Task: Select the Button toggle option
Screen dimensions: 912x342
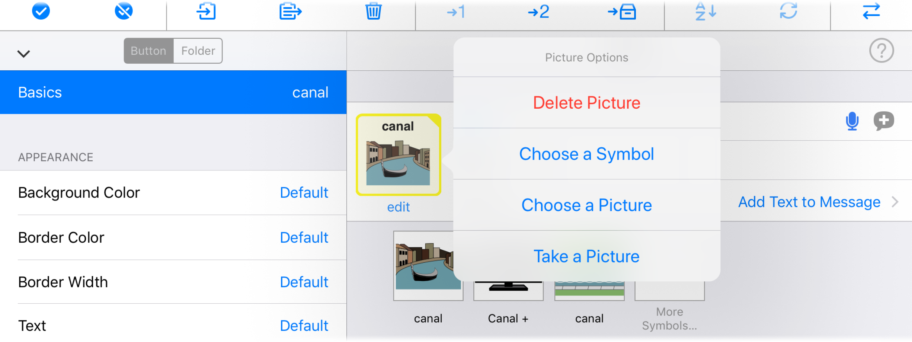Action: coord(148,51)
